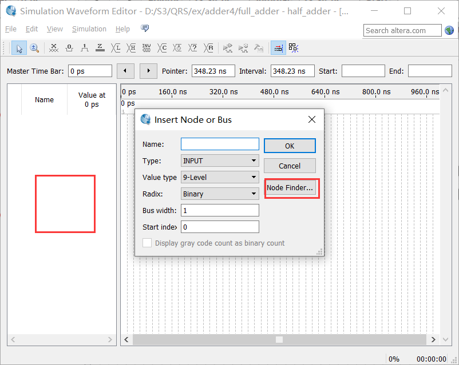Toggle Snap to Transition icon
This screenshot has width=459, height=365.
278,48
